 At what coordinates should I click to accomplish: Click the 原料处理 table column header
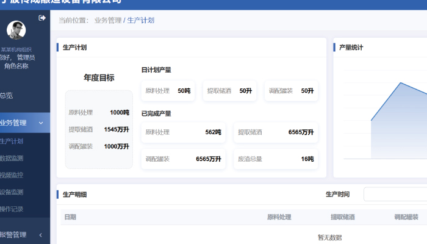tap(279, 217)
